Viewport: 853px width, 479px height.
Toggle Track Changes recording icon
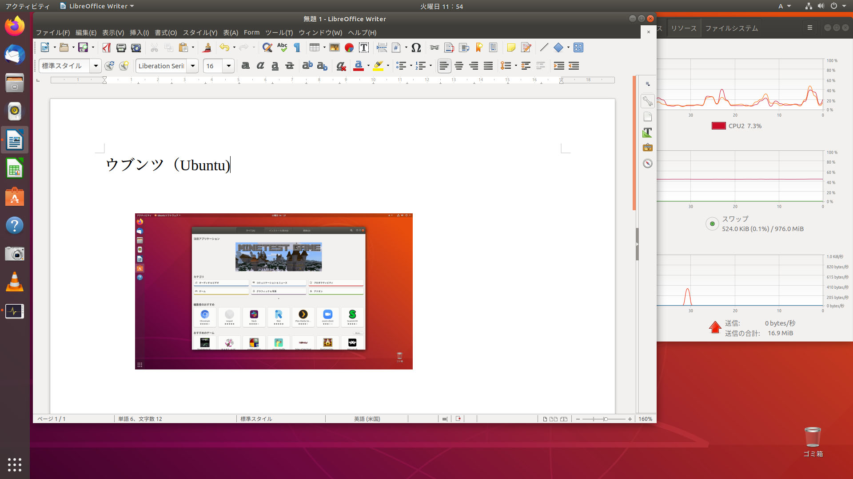pos(526,47)
